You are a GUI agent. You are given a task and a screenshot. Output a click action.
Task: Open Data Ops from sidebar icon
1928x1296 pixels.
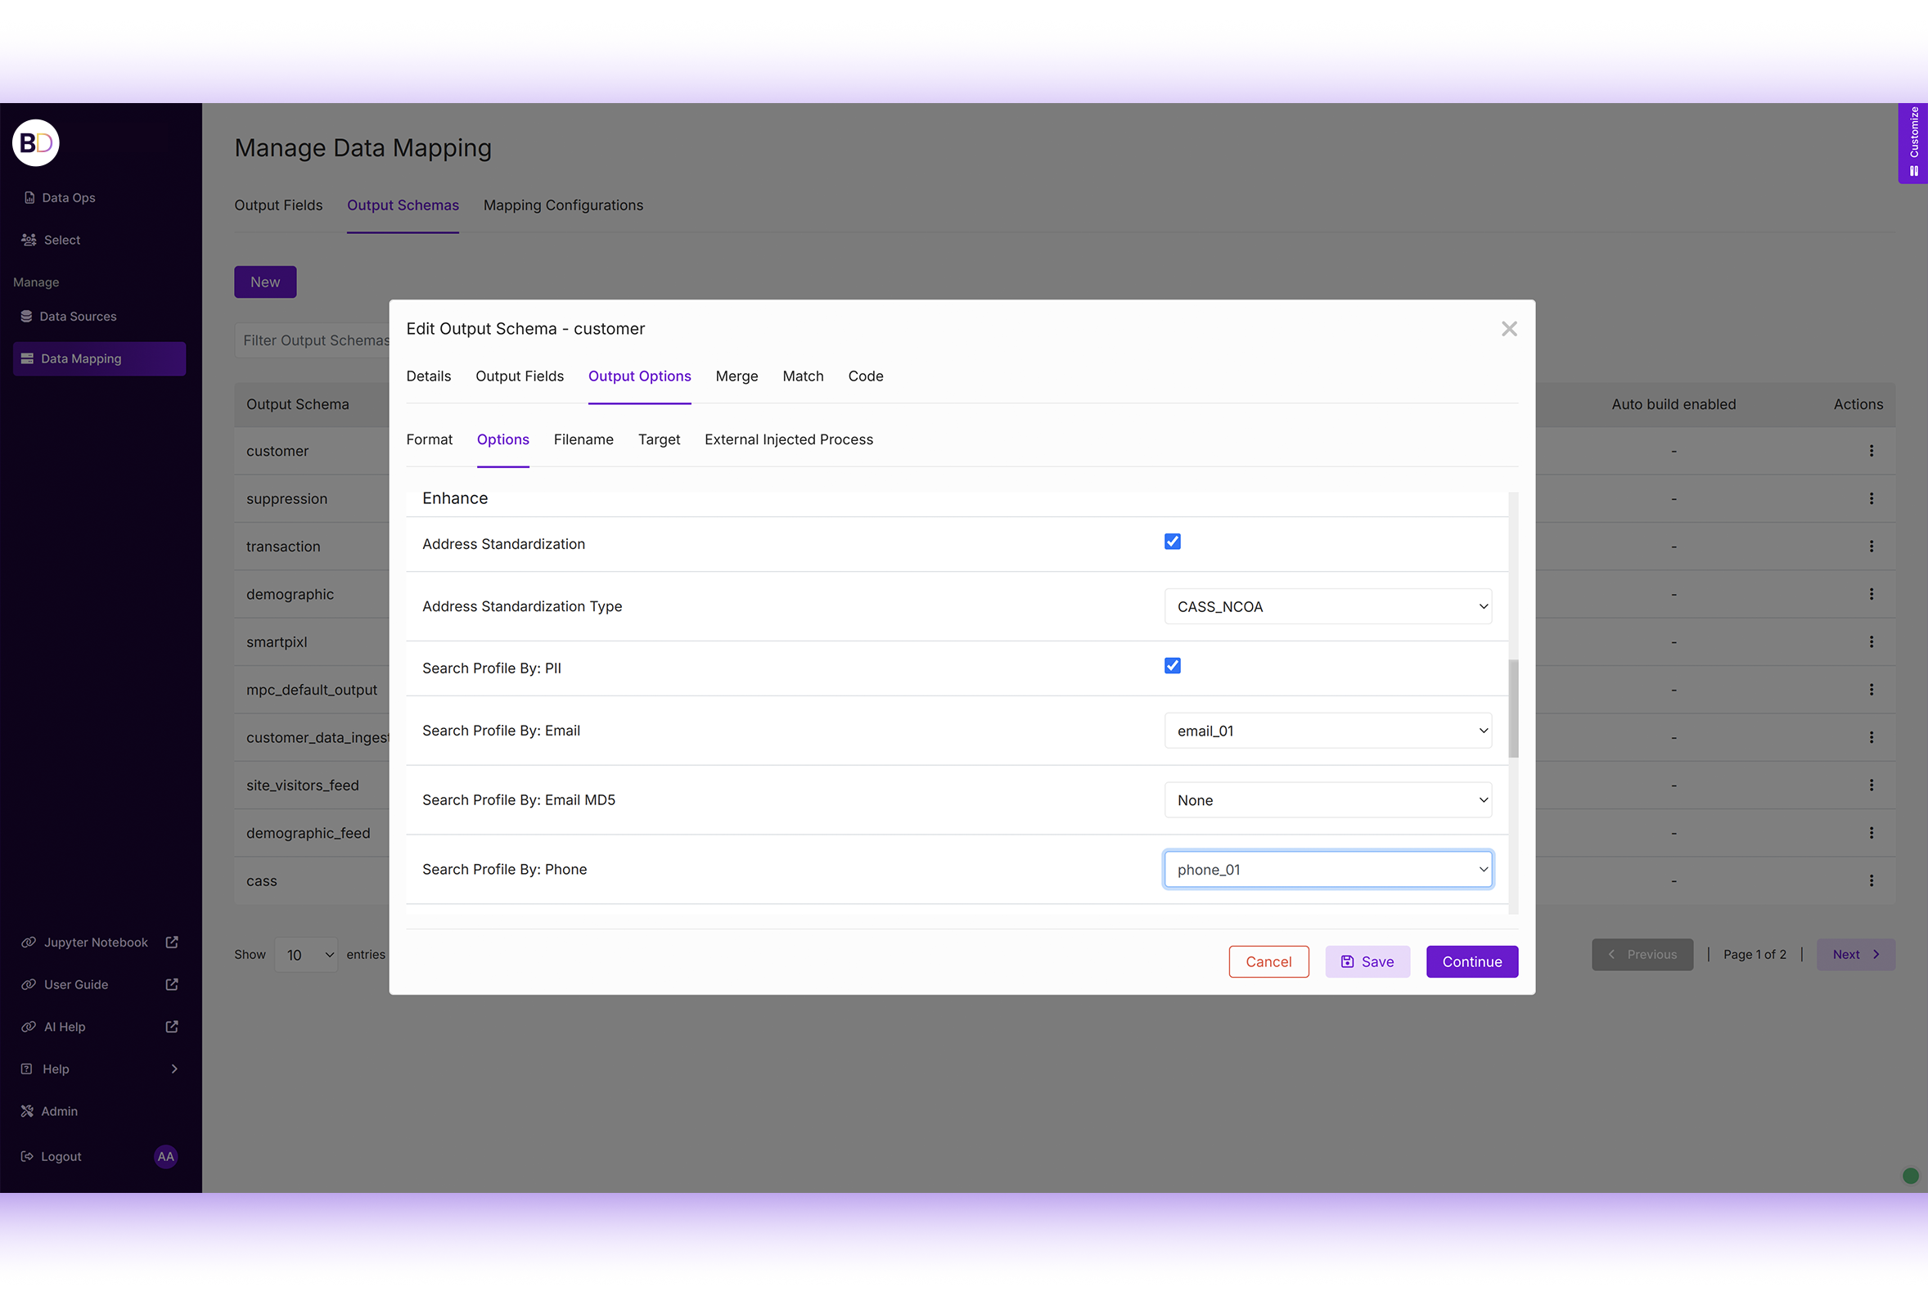point(29,197)
